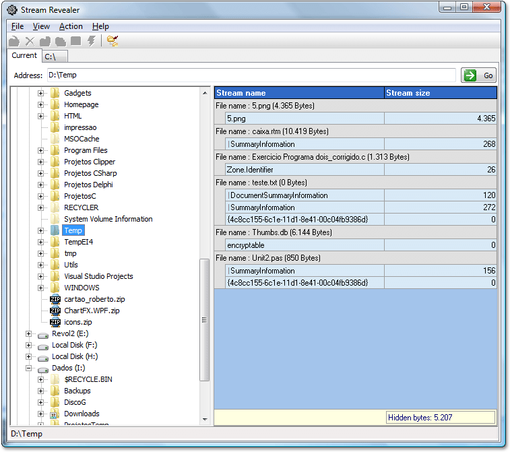Expand the Local Disk (F:) node
Image resolution: width=510 pixels, height=452 pixels.
coord(28,346)
